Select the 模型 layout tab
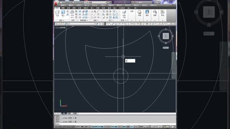This screenshot has width=230, height=129. 64,113
